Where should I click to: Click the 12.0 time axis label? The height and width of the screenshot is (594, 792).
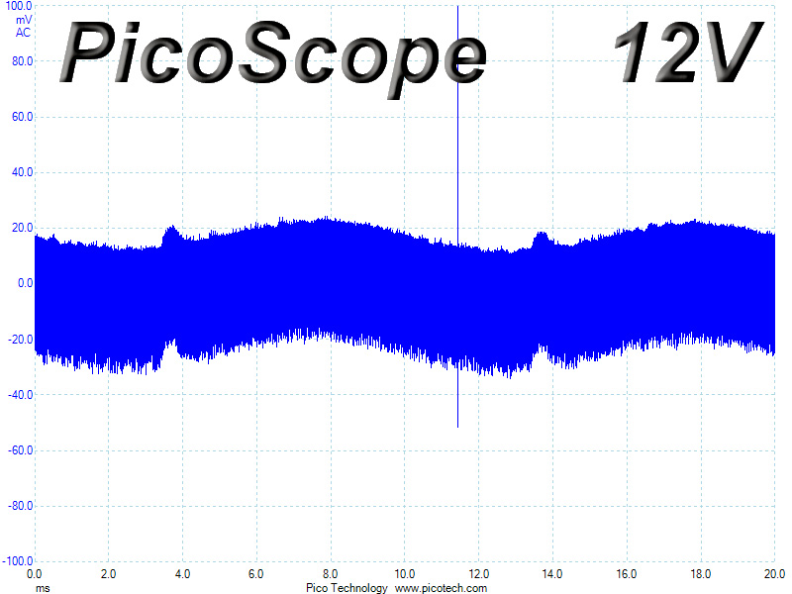[x=478, y=574]
